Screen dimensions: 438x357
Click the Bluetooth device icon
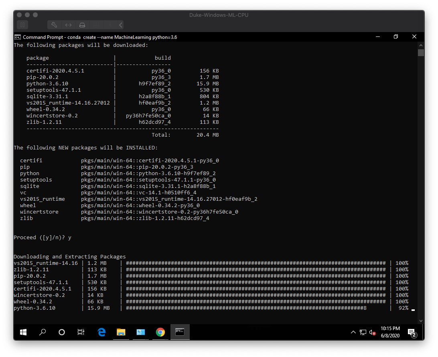[x=110, y=25]
